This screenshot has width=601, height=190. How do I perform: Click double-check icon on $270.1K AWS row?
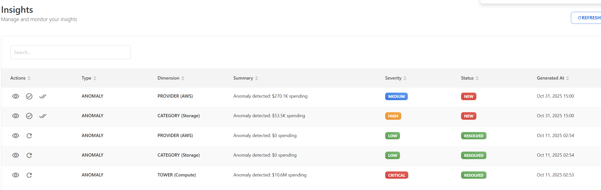pyautogui.click(x=43, y=96)
